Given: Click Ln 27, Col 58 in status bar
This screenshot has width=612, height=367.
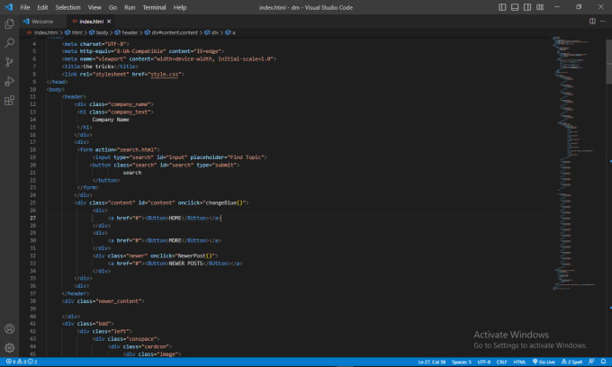Looking at the screenshot, I should click(431, 362).
